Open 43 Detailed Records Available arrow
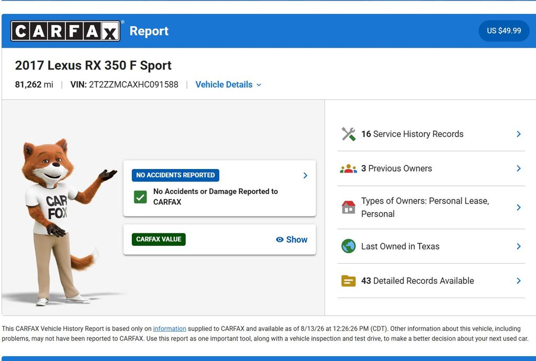The height and width of the screenshot is (361, 536). pyautogui.click(x=519, y=281)
